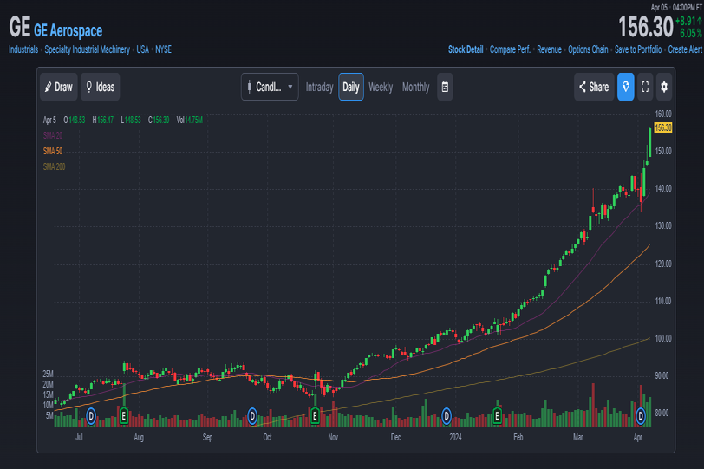Viewport: 704px width, 469px height.
Task: Click the Compare Perf. link
Action: (x=510, y=49)
